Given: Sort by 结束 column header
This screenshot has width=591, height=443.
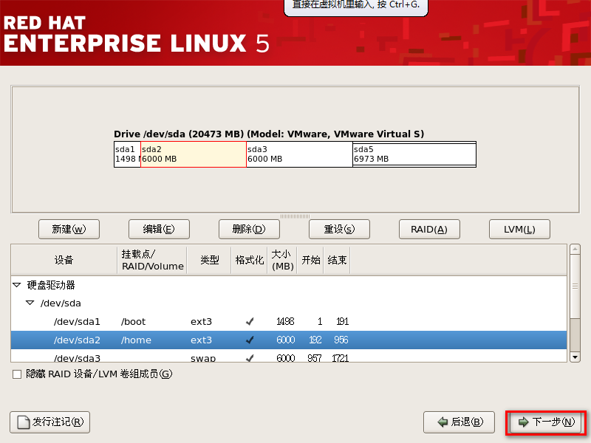Looking at the screenshot, I should 337,260.
